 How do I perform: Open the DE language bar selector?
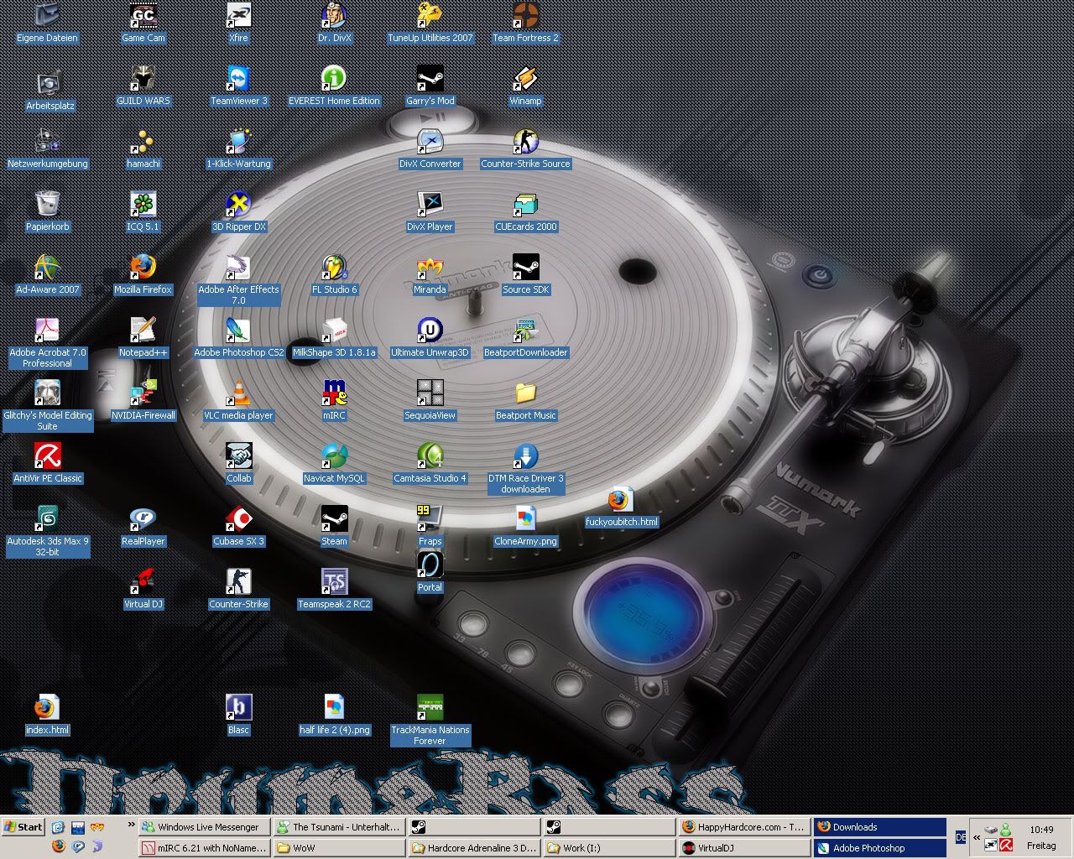click(x=961, y=837)
